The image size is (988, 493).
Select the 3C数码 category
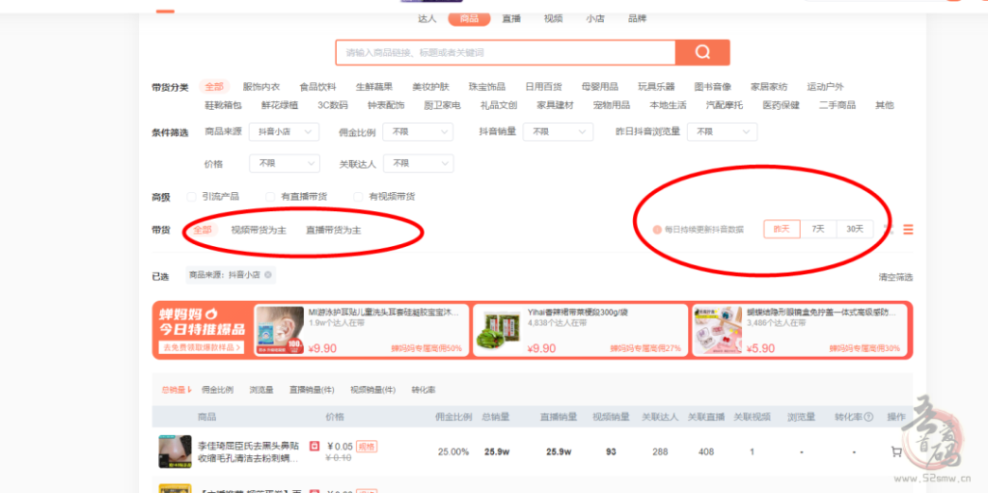point(333,105)
